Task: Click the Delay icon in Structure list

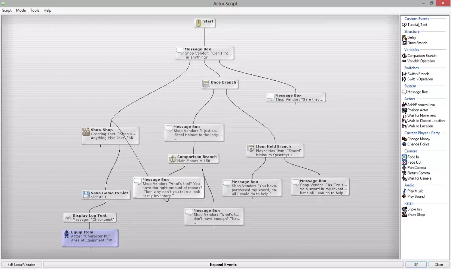Action: click(x=404, y=37)
